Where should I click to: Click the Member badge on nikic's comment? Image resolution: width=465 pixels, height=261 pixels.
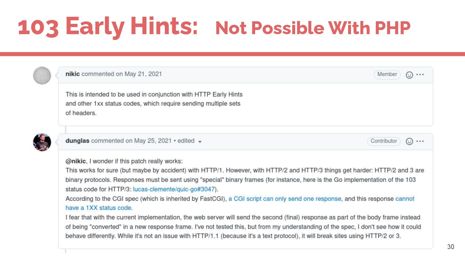coord(387,74)
